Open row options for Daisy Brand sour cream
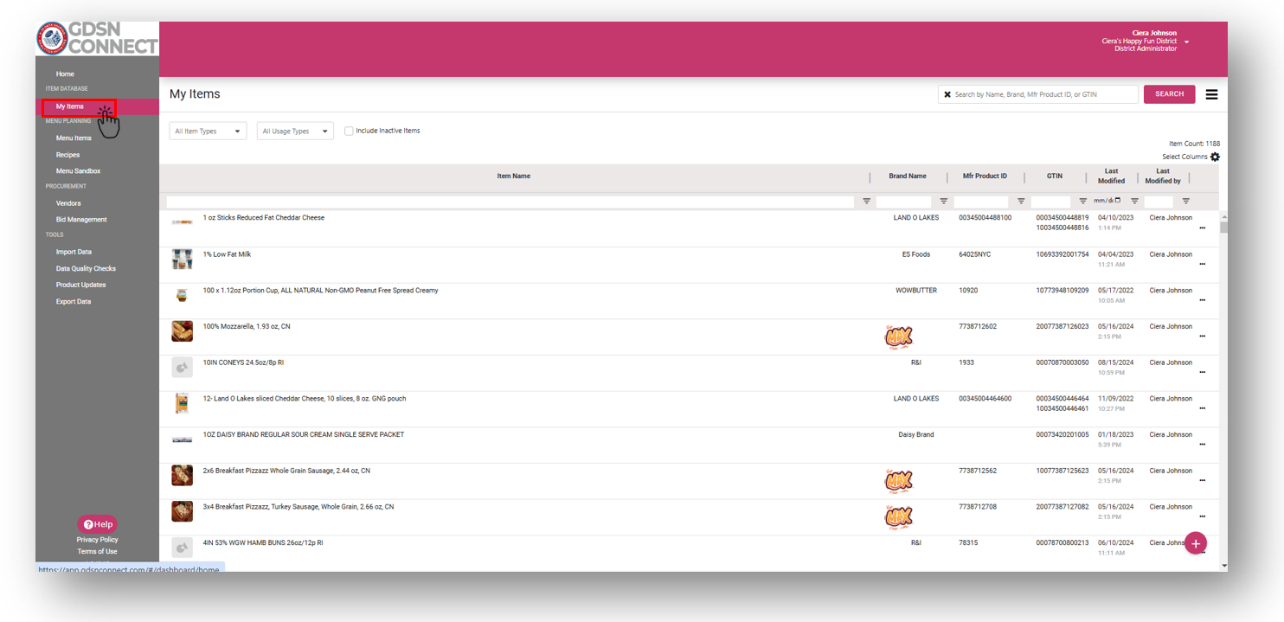Viewport: 1284px width, 622px height. [x=1203, y=445]
